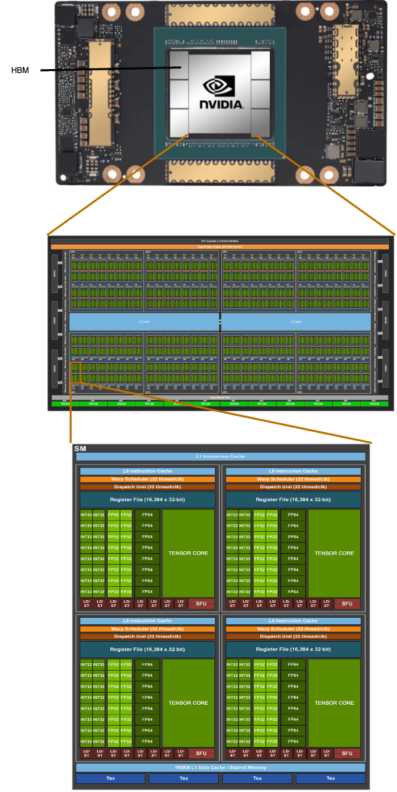
Task: Select lower-left Register File (16,384 x 32-bit)
Action: 147,649
